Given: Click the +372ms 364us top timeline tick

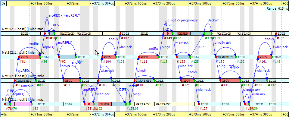Looking at the screenshot, I should pyautogui.click(x=103, y=3).
